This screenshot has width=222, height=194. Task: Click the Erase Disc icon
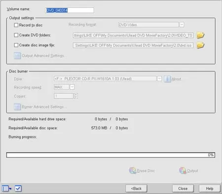(133, 170)
